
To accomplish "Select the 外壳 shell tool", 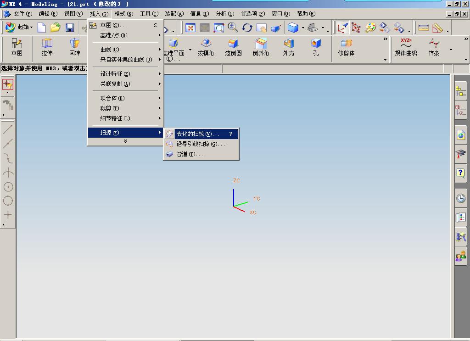I will (x=288, y=47).
